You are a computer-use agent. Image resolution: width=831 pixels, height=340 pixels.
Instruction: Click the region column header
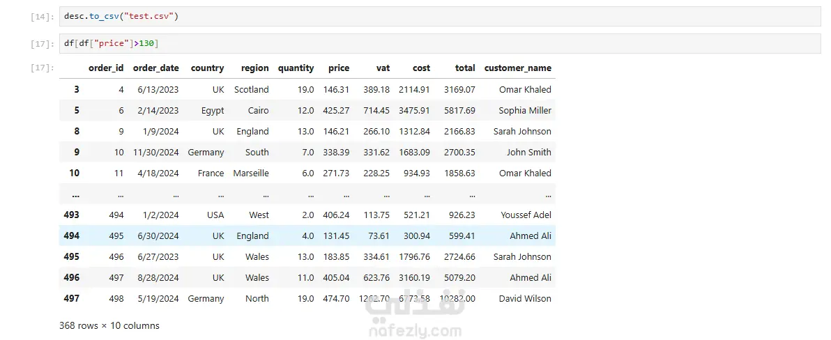point(255,68)
